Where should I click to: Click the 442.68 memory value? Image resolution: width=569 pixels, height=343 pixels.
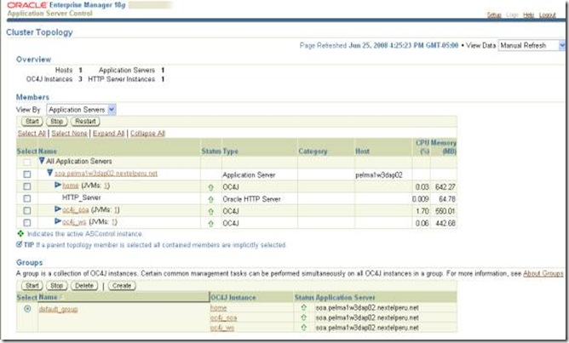pyautogui.click(x=445, y=223)
